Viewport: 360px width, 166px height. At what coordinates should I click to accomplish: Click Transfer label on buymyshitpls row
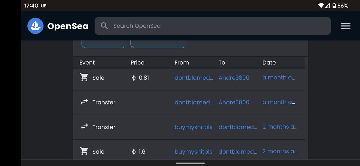click(104, 127)
